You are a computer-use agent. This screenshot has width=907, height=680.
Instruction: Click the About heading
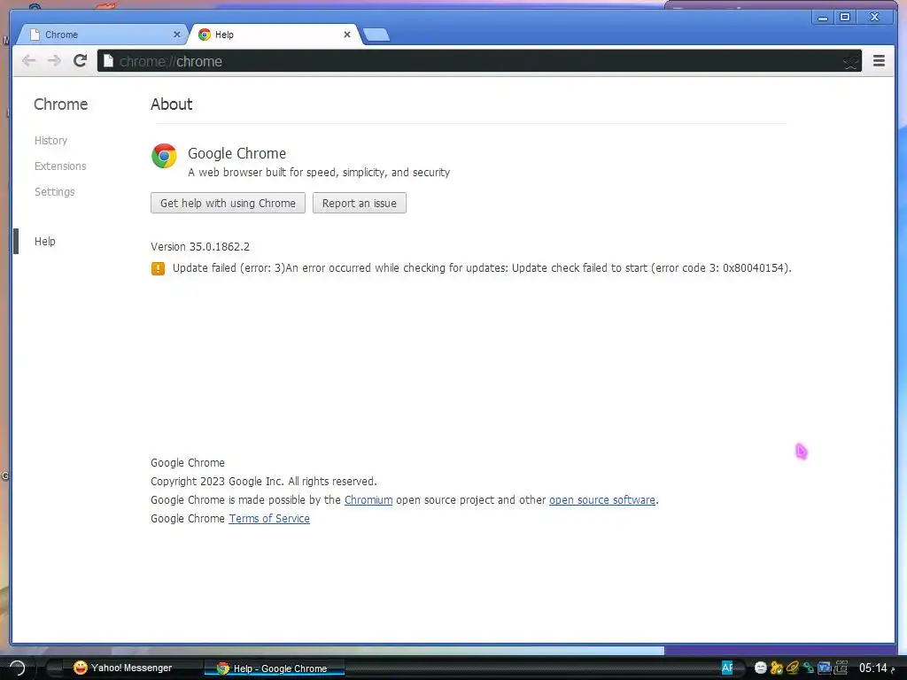click(x=171, y=104)
